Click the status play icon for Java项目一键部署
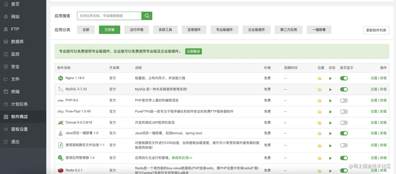The height and width of the screenshot is (174, 396). tap(331, 134)
